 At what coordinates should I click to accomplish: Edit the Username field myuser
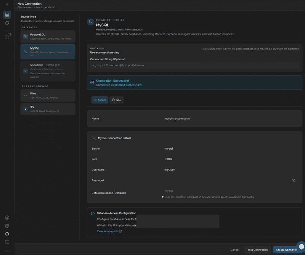231,170
